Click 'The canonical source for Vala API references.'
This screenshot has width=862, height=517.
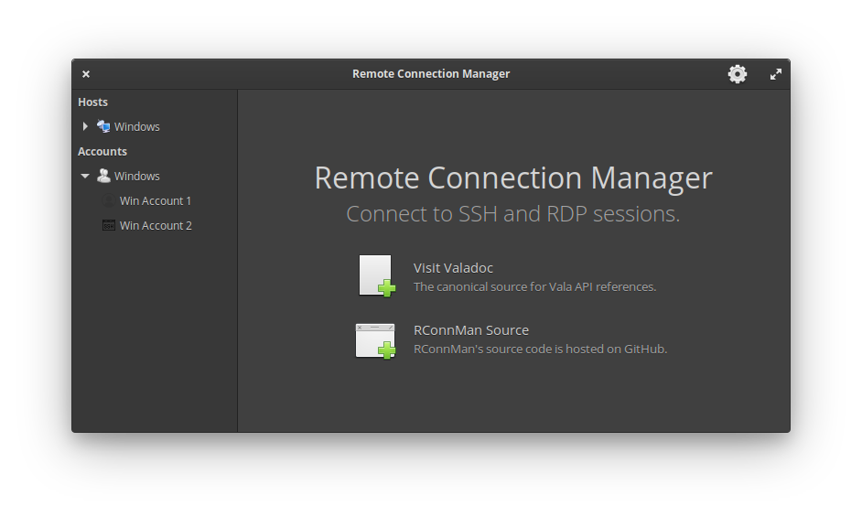(x=535, y=286)
